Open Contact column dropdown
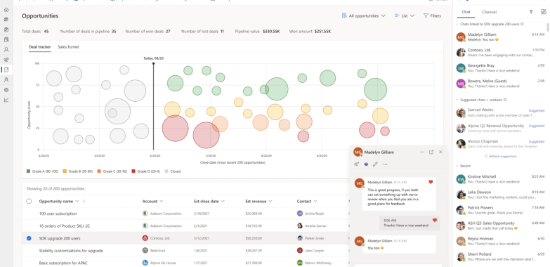 pyautogui.click(x=315, y=202)
